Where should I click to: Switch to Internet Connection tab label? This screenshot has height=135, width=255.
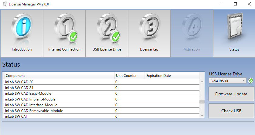tap(64, 49)
